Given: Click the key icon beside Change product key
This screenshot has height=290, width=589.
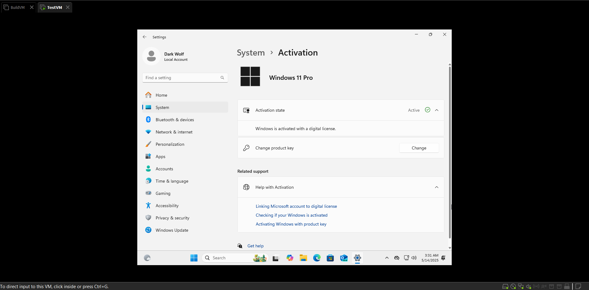Looking at the screenshot, I should (x=246, y=148).
